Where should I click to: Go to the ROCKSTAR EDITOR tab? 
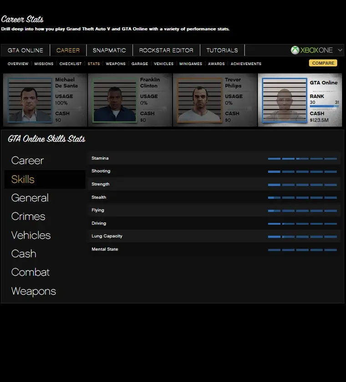click(166, 50)
